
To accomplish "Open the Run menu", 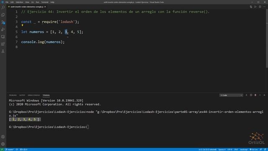I will pyautogui.click(x=37, y=2).
